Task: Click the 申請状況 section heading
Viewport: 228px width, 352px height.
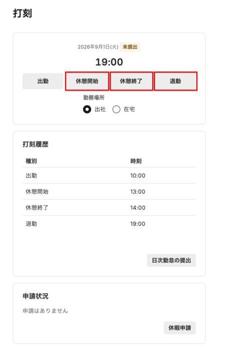Action: [36, 296]
